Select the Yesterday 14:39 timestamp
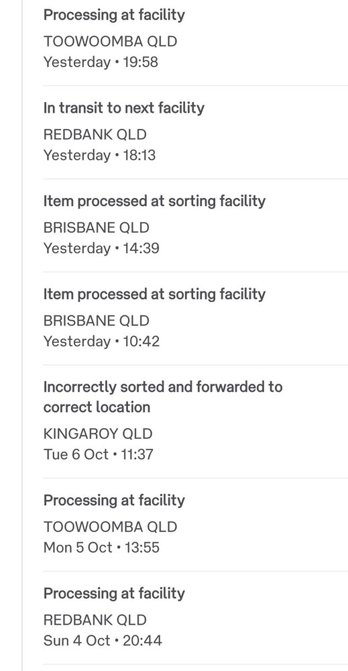The height and width of the screenshot is (671, 348). [101, 248]
